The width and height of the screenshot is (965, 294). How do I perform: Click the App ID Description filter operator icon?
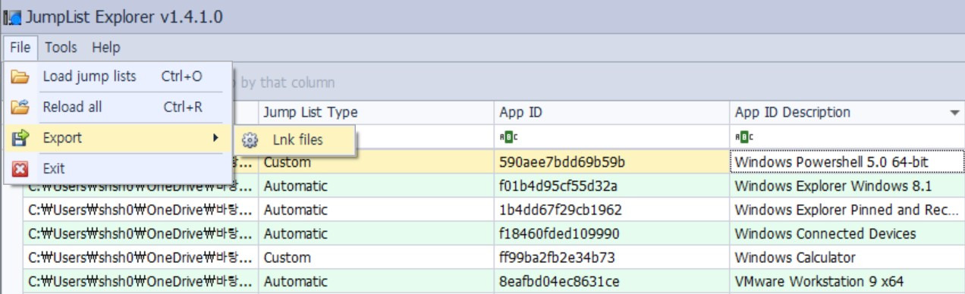point(743,137)
